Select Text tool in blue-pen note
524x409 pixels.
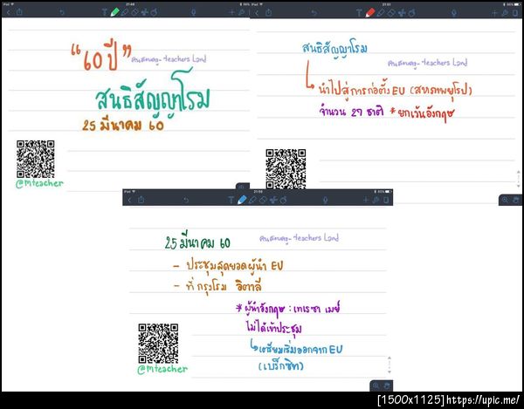pyautogui.click(x=231, y=200)
